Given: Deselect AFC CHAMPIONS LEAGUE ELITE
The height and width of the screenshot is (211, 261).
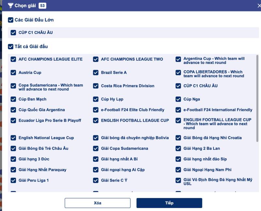Looking at the screenshot, I should tap(13, 59).
